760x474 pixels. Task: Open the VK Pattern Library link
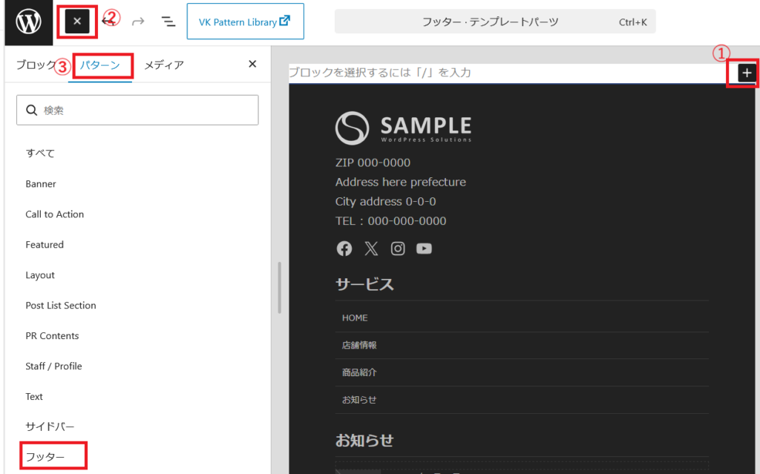coord(244,22)
